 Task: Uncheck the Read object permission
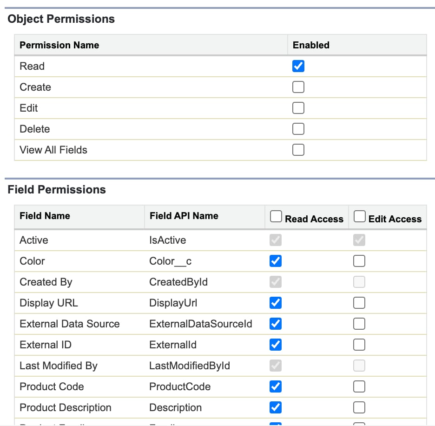(298, 66)
